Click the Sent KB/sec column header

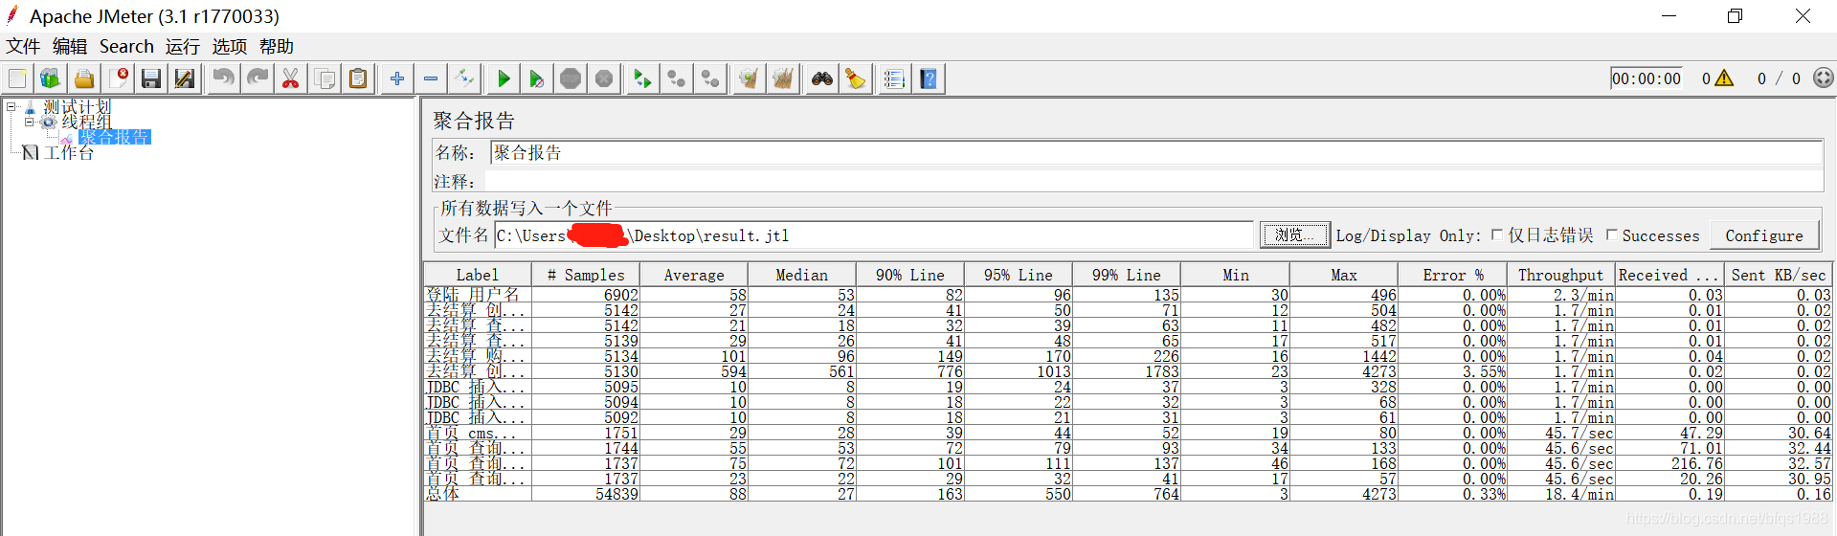tap(1778, 275)
